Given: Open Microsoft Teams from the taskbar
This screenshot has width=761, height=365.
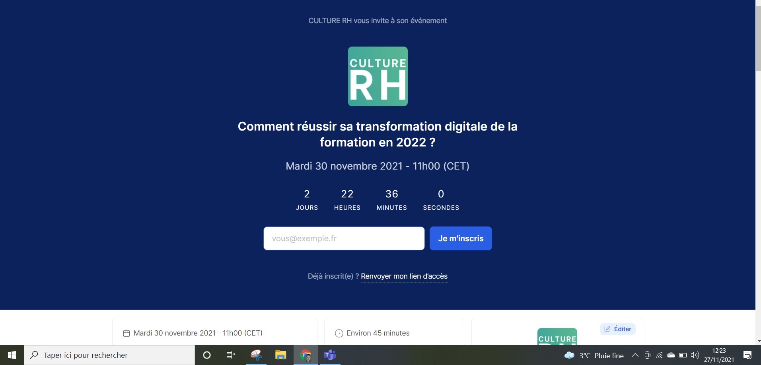Looking at the screenshot, I should 330,355.
